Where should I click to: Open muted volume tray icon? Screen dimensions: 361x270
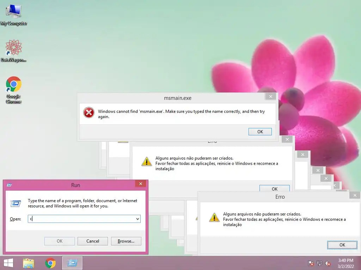328,263
